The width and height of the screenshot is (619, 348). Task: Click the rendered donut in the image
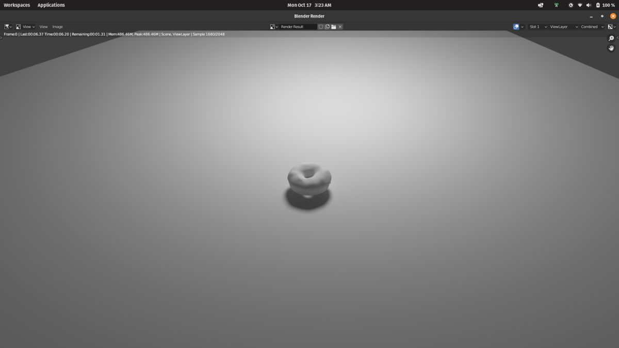pyautogui.click(x=309, y=179)
